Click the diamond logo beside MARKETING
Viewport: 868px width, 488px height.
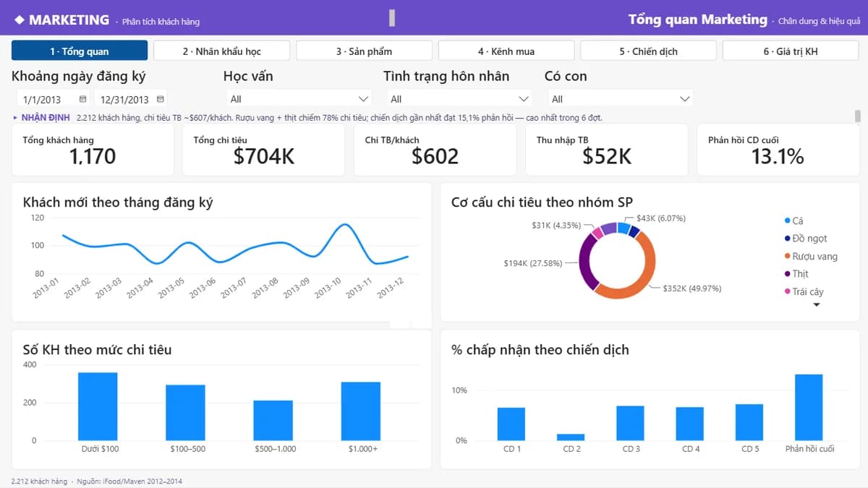[x=19, y=20]
